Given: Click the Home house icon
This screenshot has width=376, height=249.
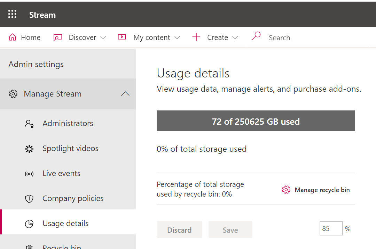Looking at the screenshot, I should pos(14,37).
